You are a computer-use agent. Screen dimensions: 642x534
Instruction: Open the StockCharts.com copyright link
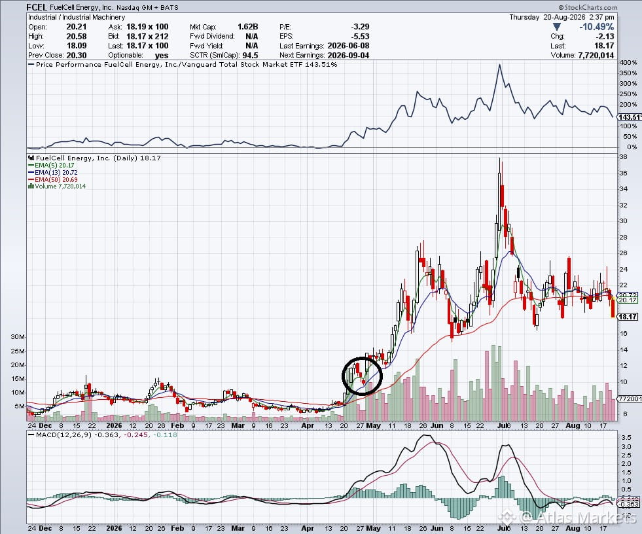(588, 7)
